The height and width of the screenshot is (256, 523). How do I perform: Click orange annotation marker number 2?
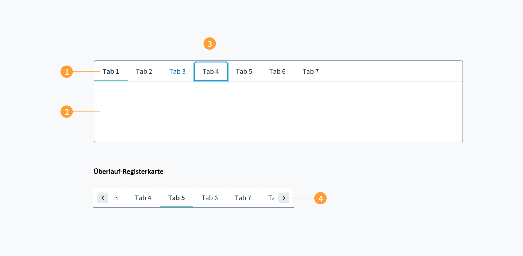coord(67,112)
